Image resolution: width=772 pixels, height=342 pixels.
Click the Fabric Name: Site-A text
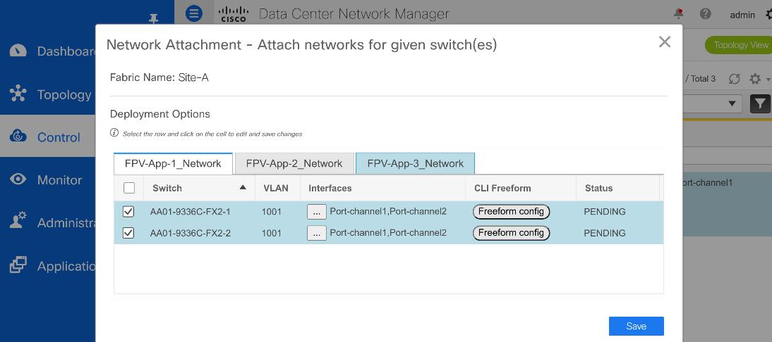159,77
